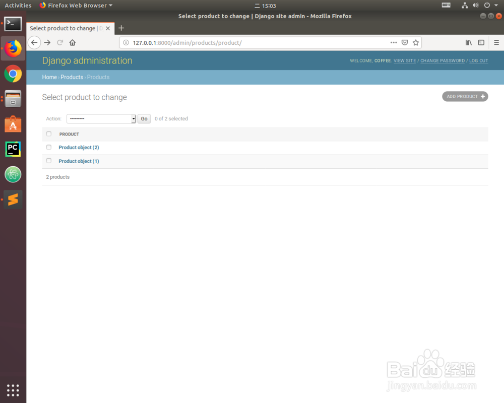Open Sublime Text from the dock
The image size is (504, 403).
pos(13,199)
